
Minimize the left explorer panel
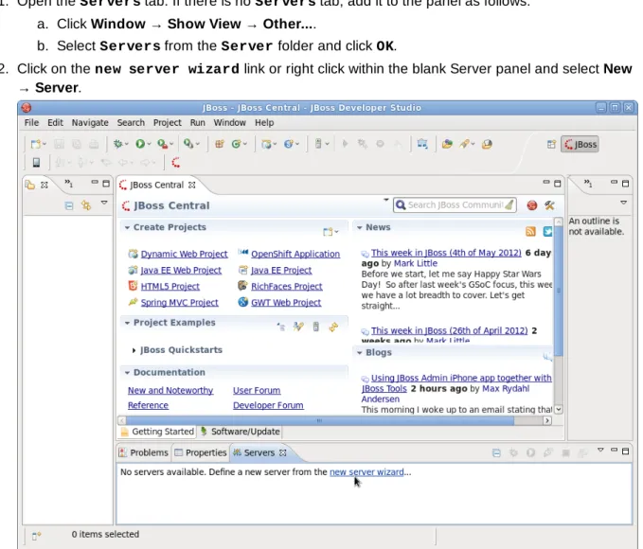95,182
